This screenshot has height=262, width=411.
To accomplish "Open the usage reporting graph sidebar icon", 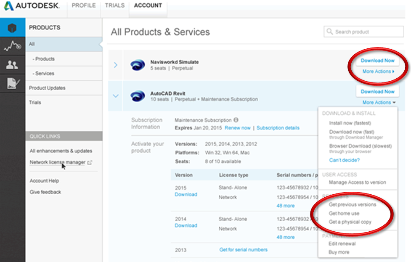I will click(12, 46).
